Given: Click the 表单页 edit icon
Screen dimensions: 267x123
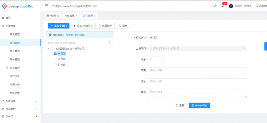Looking at the screenshot, I should pyautogui.click(x=3, y=116).
